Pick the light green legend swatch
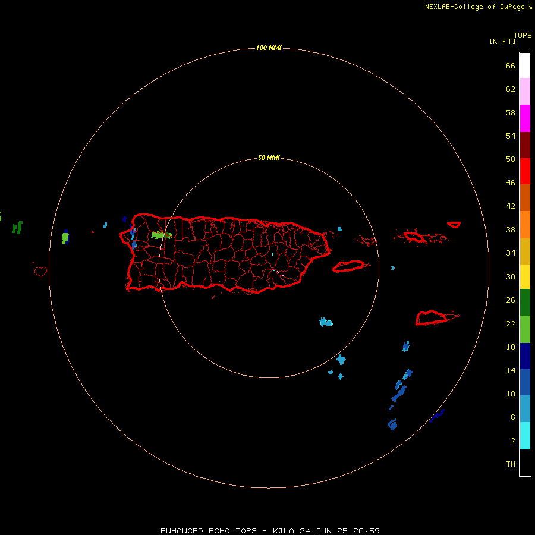535x535 pixels. 525,329
